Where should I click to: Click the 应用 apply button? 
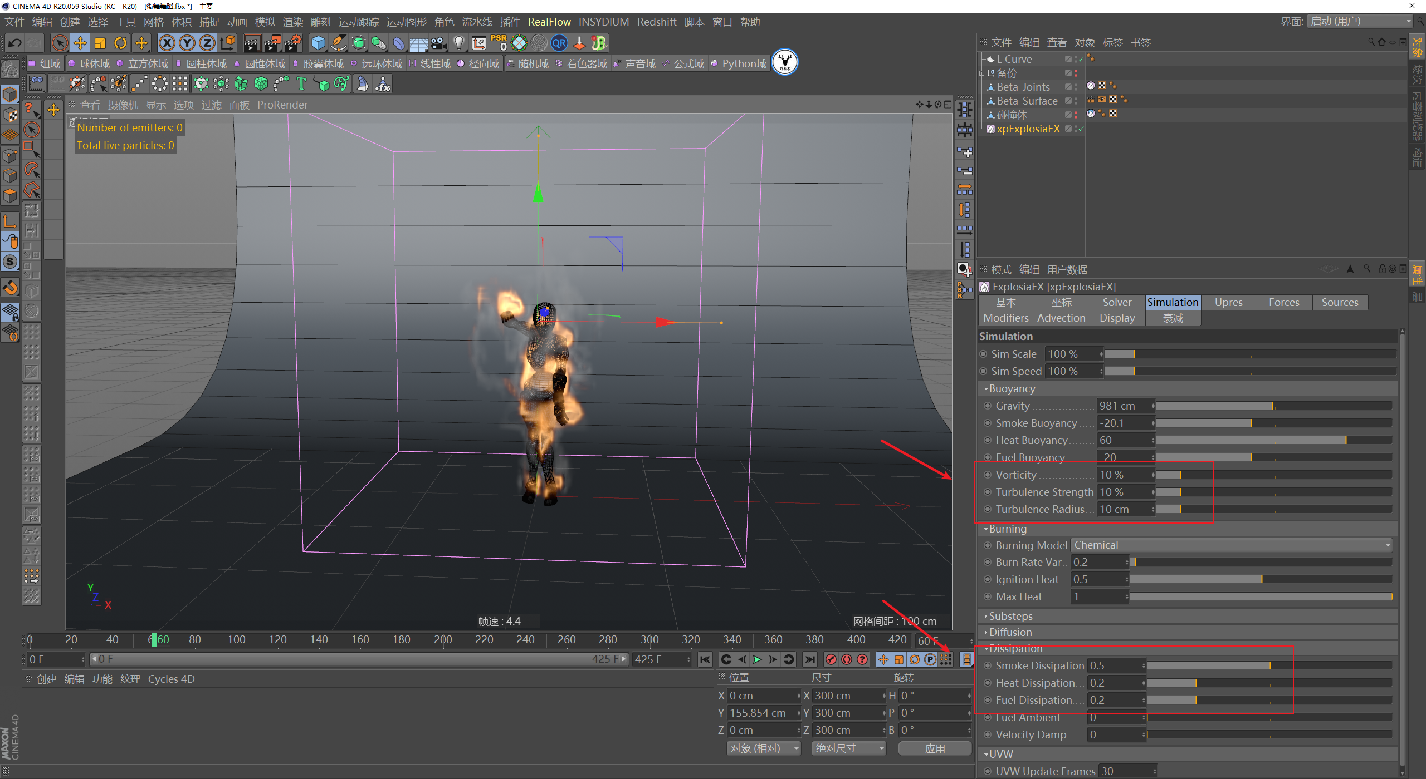point(935,748)
